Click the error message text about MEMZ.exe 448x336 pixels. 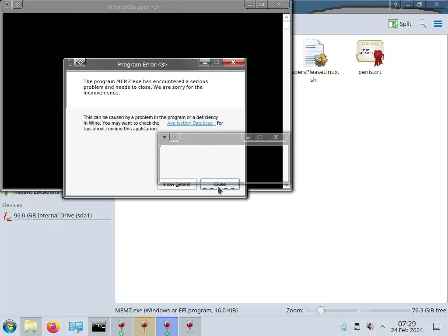coord(146,87)
